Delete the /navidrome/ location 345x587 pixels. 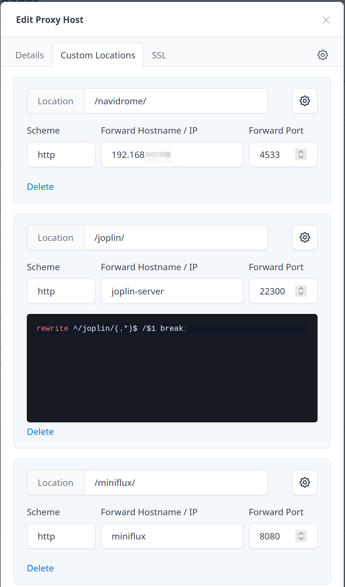click(40, 187)
